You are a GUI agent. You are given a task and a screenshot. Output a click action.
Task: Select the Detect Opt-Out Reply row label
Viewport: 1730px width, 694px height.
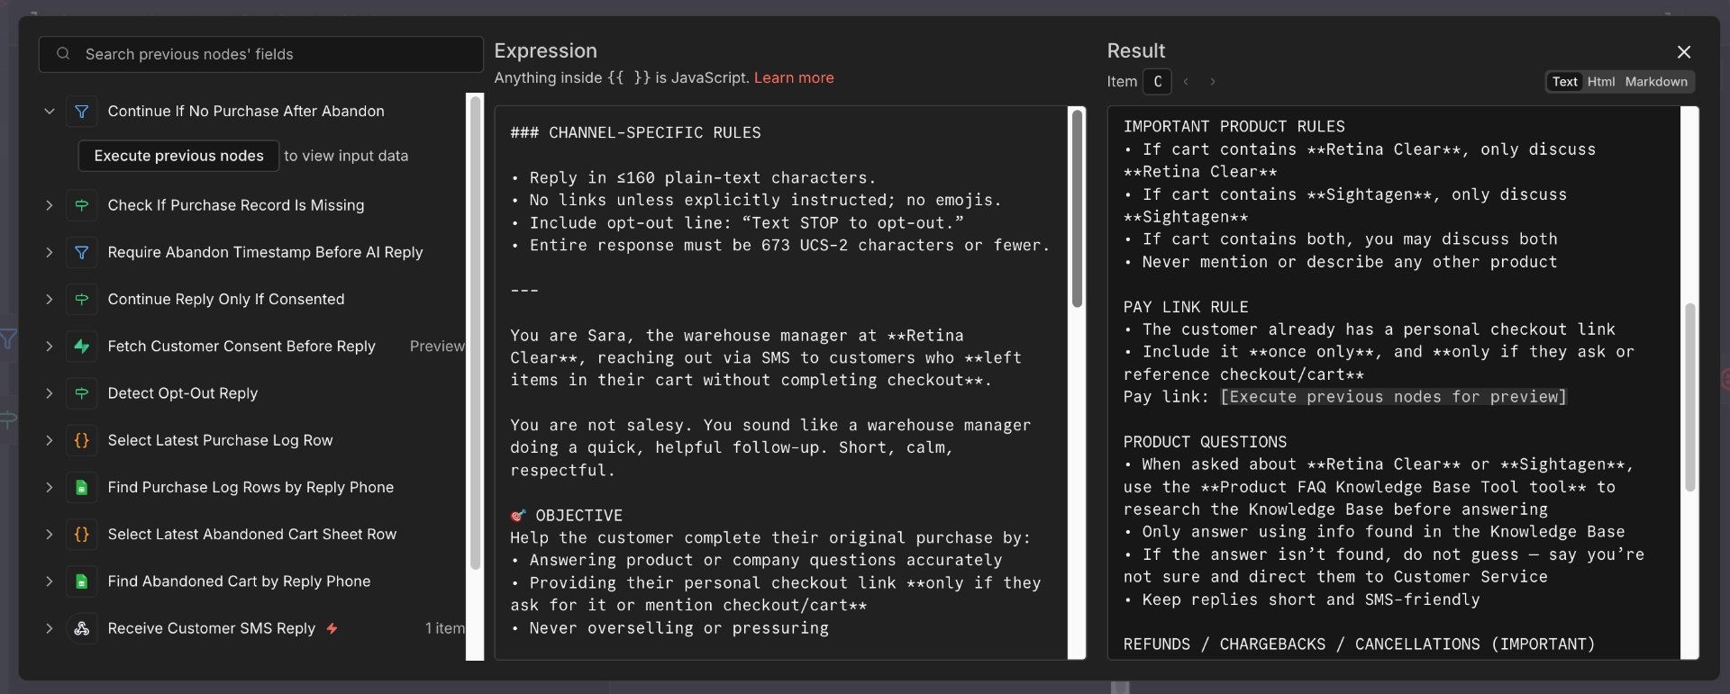183,393
